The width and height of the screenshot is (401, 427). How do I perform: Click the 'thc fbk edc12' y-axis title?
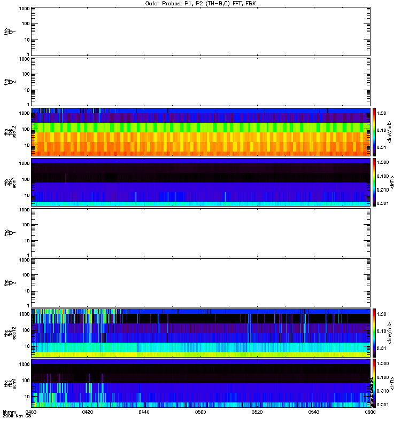tap(10, 333)
